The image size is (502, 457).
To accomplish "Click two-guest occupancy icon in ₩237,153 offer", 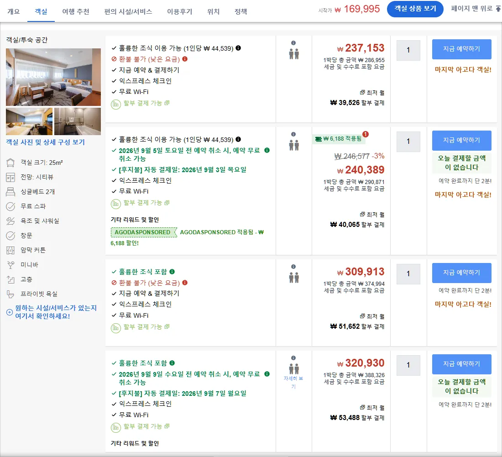I will coord(294,54).
